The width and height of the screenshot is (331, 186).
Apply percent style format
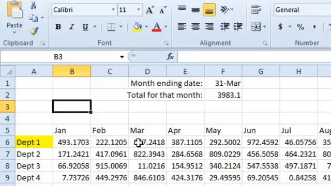tap(300, 27)
